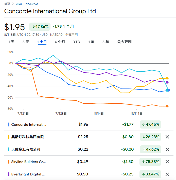Select the 1 天 time range tab
This screenshot has height=180, width=176.
pos(11,42)
